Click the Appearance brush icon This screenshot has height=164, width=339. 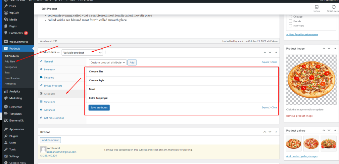pos(6,129)
